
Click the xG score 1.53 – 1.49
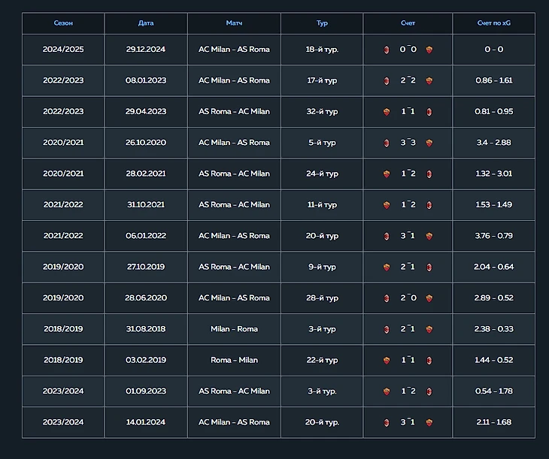click(493, 204)
